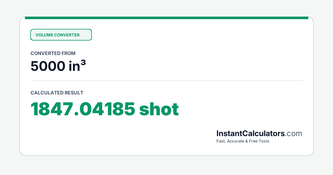Viewport: 333px width, 175px height.
Task: Click the Fast, Accurate & Free Tools tagline
Action: coord(243,141)
